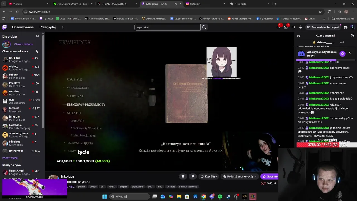Open Steam from the taskbar

pos(228,197)
